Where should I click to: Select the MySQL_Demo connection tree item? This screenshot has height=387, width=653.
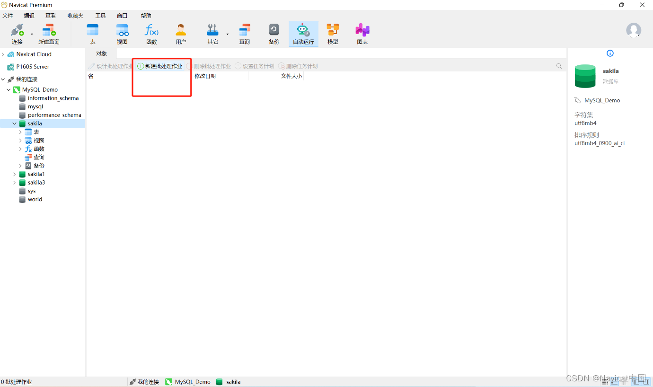click(40, 89)
